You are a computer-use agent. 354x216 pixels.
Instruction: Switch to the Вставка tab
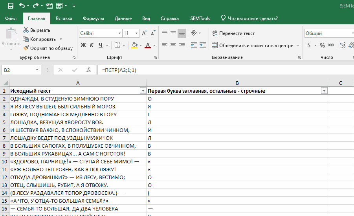(x=64, y=18)
